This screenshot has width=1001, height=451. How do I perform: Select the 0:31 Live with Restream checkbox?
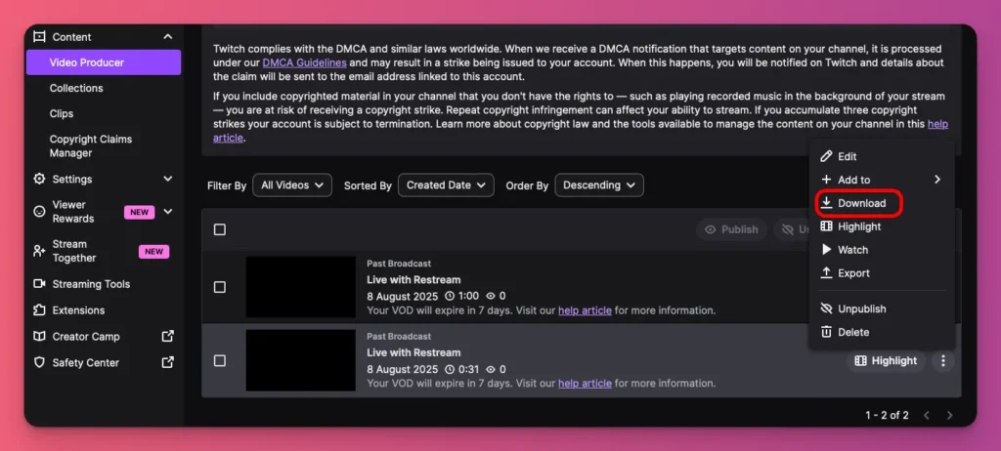[220, 360]
